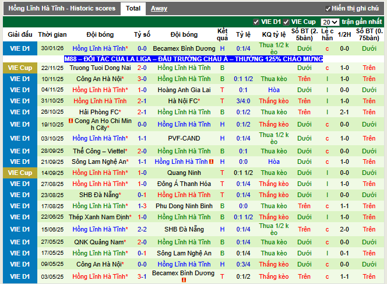Viewport: 387px width, 284px height.
Task: Open Becamex Bình Dương team on 30/01/26 row
Action: click(x=184, y=48)
